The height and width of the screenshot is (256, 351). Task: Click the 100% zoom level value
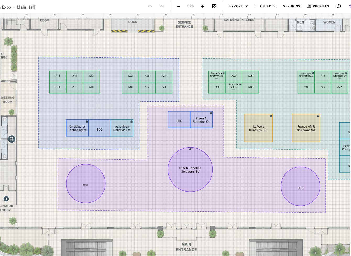tap(191, 6)
